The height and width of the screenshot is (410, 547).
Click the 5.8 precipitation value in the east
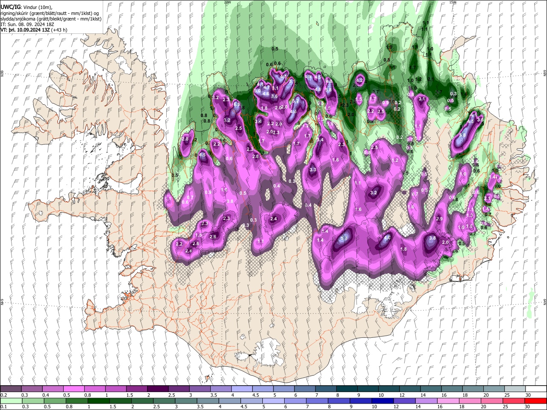pyautogui.click(x=462, y=135)
